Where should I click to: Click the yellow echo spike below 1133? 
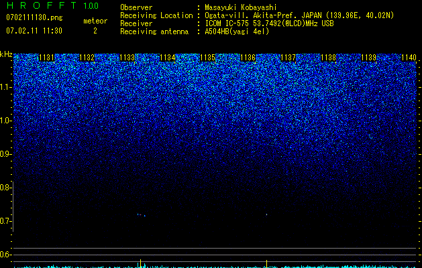pos(140,263)
